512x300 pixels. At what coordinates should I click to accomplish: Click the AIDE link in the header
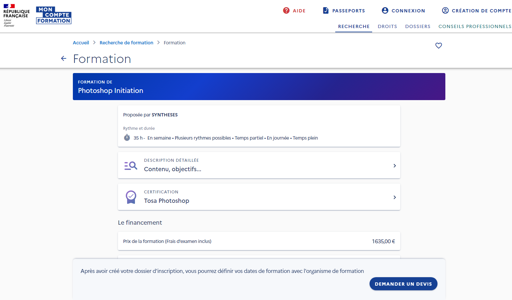299,11
